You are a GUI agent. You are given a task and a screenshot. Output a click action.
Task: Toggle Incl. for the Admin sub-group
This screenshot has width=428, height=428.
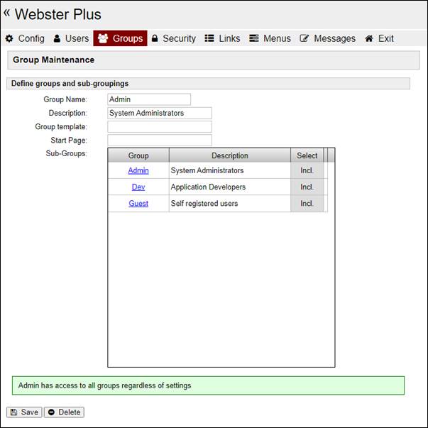[307, 170]
